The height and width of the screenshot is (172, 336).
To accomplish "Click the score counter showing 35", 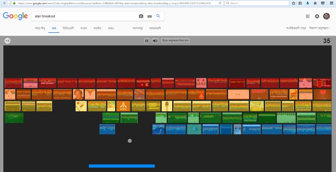I will (x=327, y=41).
